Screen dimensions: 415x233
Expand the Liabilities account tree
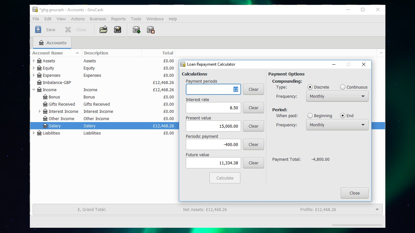coord(34,133)
